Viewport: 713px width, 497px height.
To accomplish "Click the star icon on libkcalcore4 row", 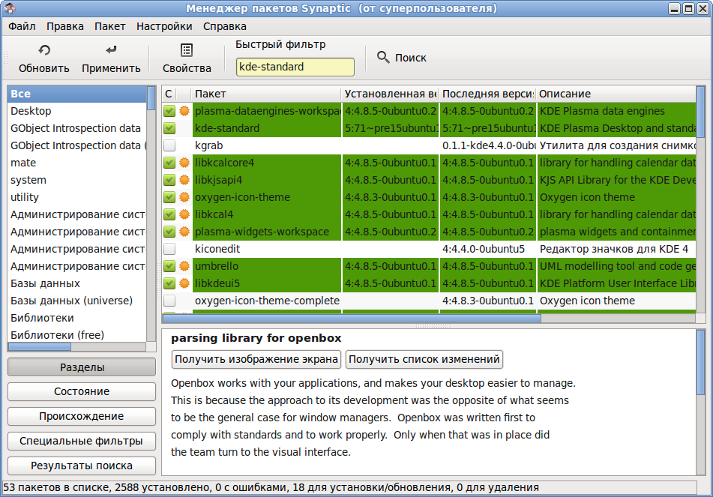I will coord(184,163).
